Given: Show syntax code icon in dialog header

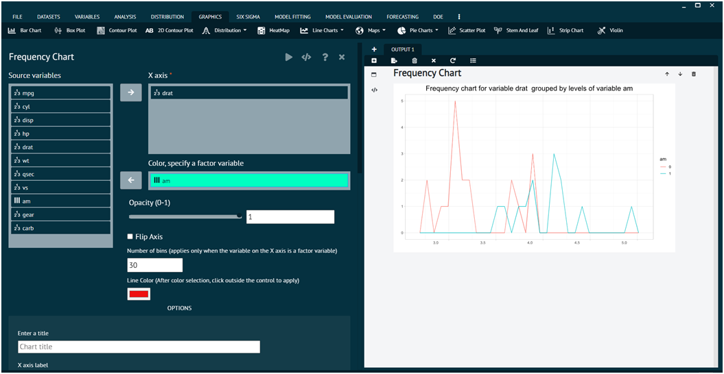Looking at the screenshot, I should [x=306, y=57].
